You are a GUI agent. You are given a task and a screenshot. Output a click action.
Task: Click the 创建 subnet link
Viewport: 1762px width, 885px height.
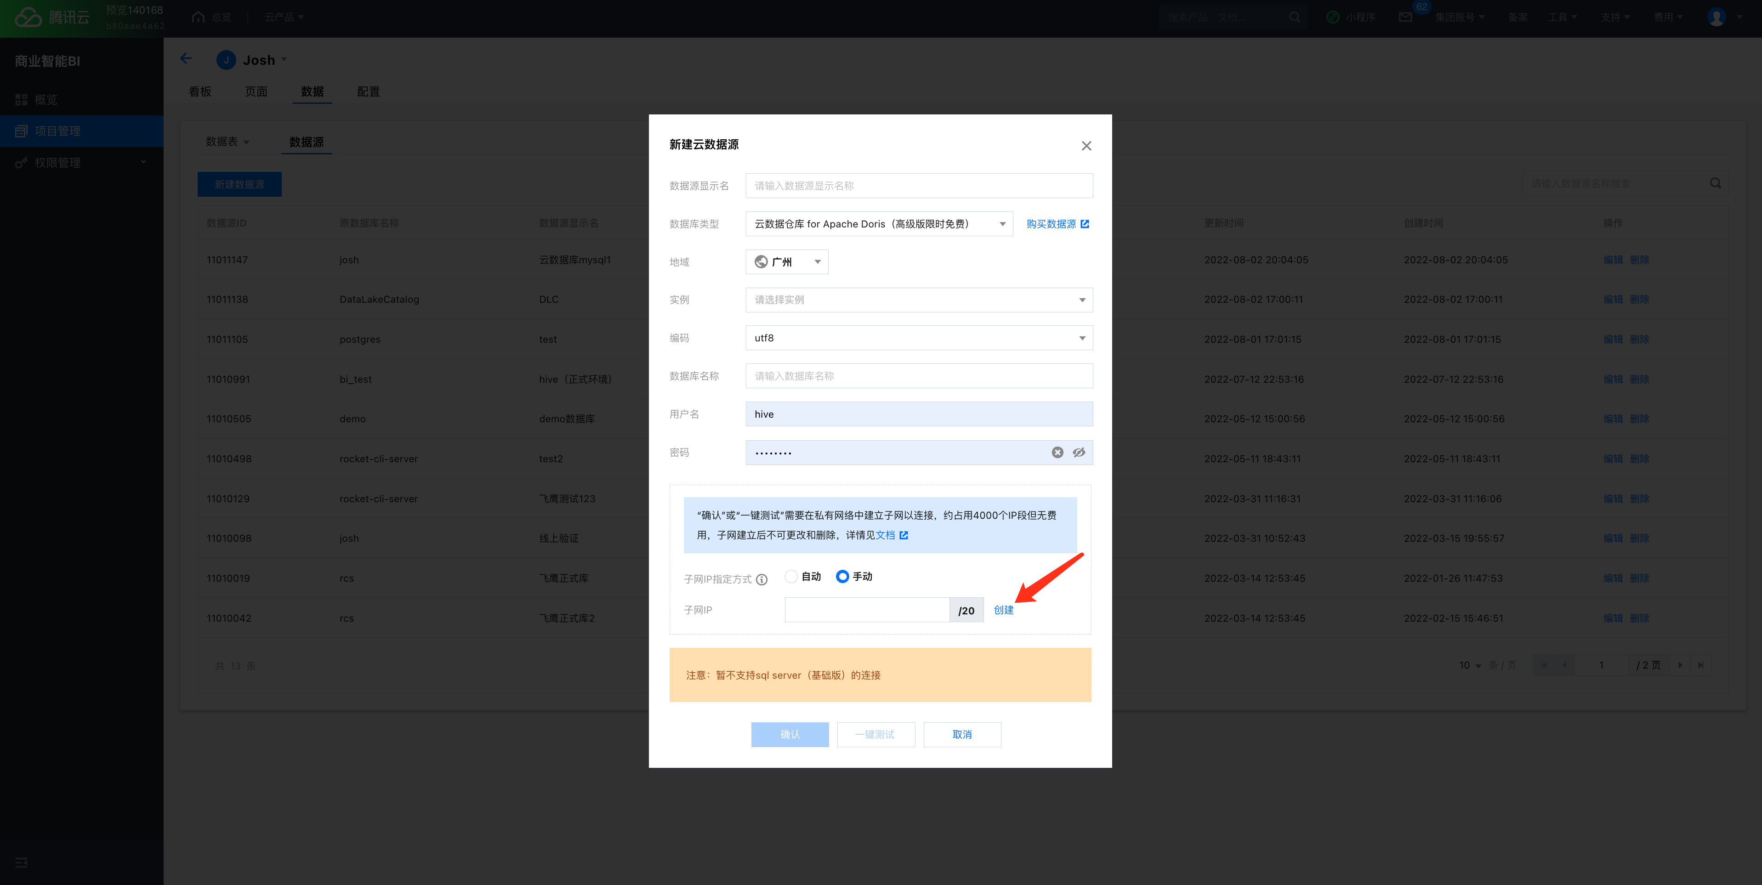(1003, 610)
